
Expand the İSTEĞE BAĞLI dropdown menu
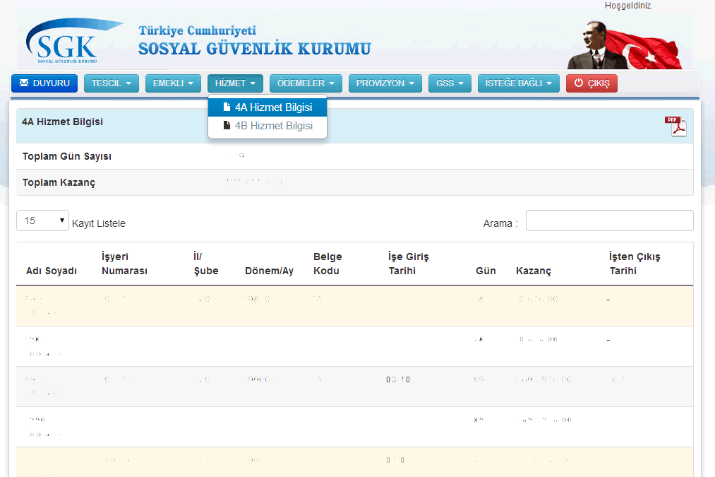tap(519, 83)
